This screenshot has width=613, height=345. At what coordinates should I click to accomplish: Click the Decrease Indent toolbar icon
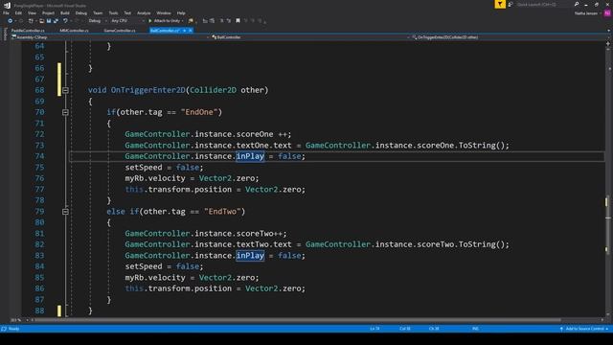pos(205,21)
